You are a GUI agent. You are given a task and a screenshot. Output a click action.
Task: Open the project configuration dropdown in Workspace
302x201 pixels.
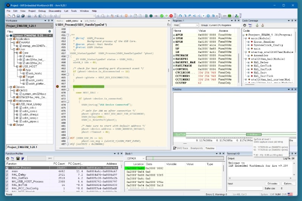(x=51, y=25)
